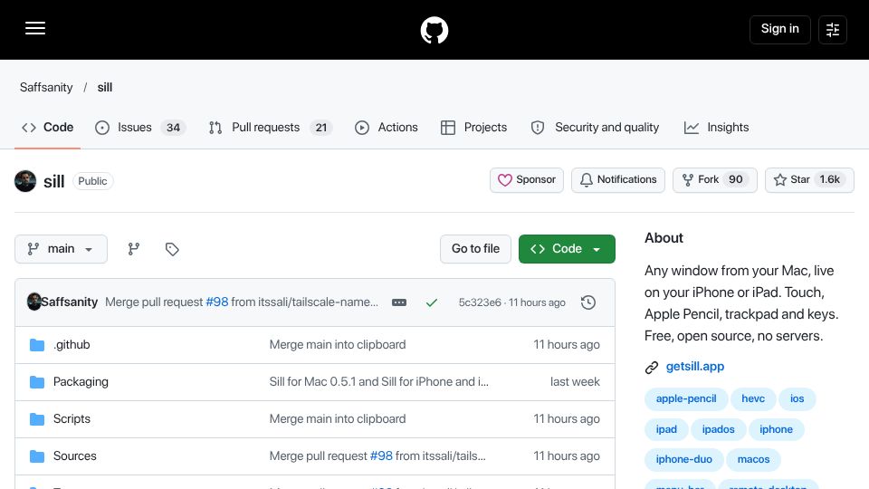Open .github's 'Merge main into clipboard' commit
This screenshot has height=489, width=869.
point(338,345)
